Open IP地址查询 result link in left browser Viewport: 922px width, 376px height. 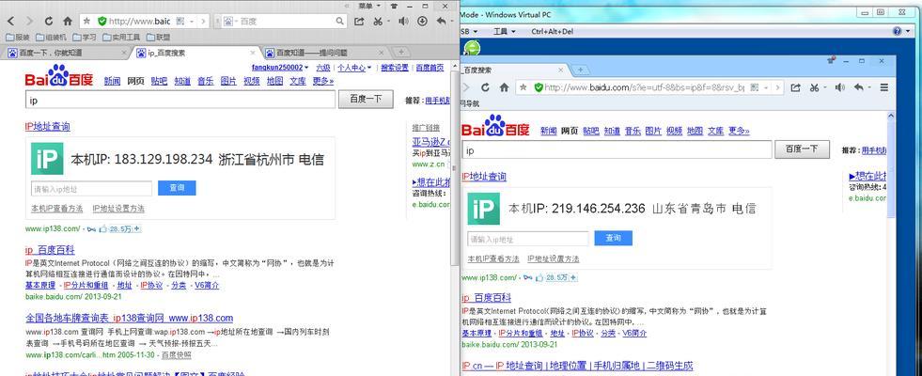click(48, 127)
